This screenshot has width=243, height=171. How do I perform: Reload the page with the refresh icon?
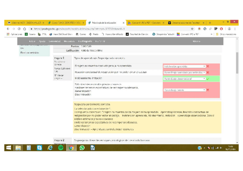(19, 29)
